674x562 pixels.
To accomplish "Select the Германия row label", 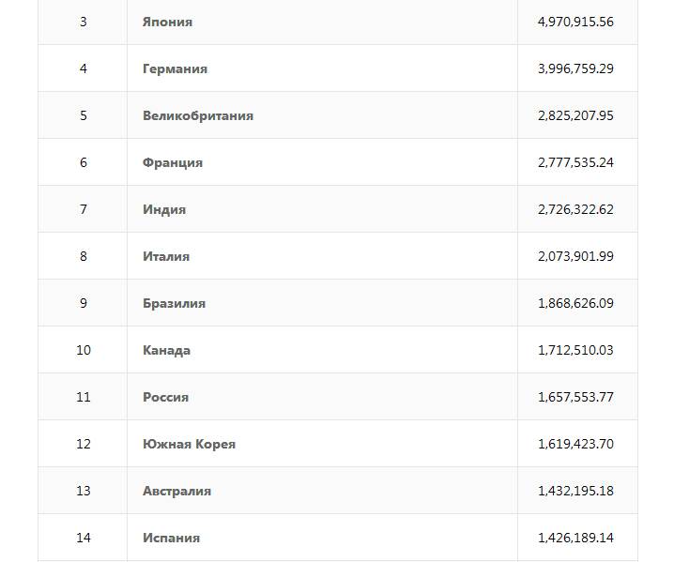I will tap(175, 68).
